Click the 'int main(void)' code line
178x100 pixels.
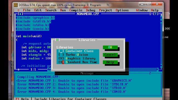click(x=29, y=36)
